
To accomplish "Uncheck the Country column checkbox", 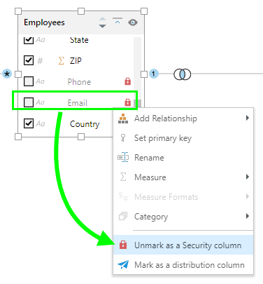I will tap(29, 123).
